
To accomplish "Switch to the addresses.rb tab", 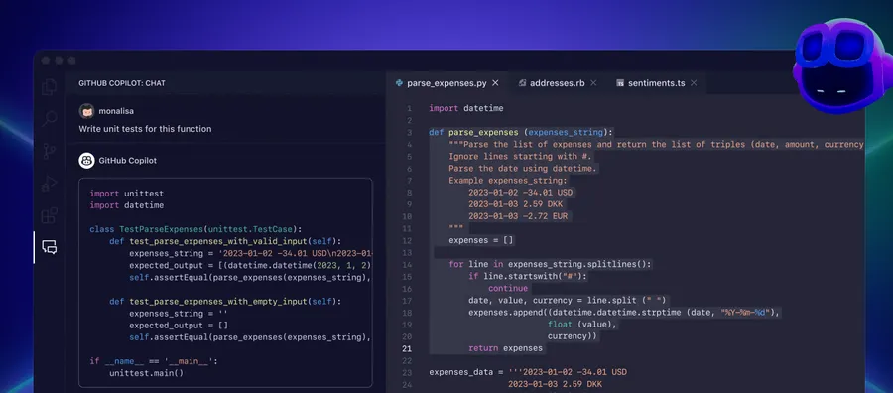I will click(x=557, y=83).
